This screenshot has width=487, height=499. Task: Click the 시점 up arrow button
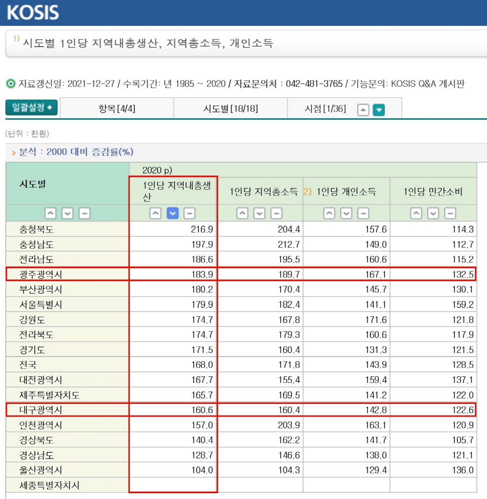pyautogui.click(x=363, y=110)
